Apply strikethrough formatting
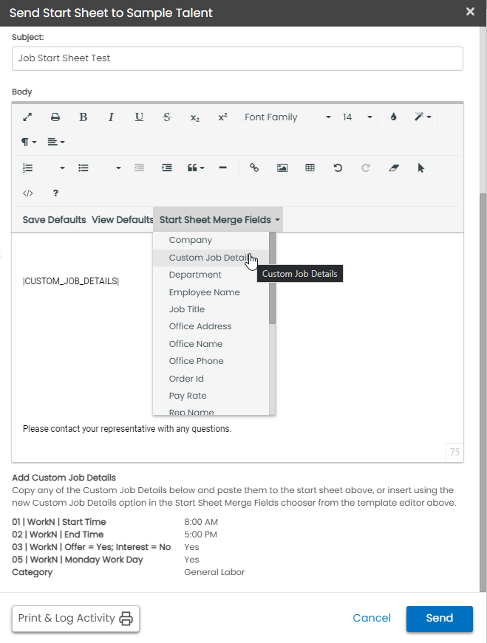The height and width of the screenshot is (643, 487). pyautogui.click(x=167, y=117)
